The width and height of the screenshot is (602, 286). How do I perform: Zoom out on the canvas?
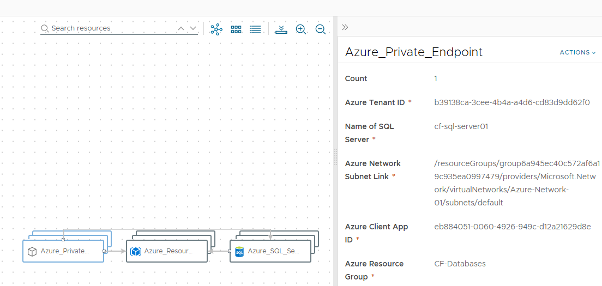321,29
